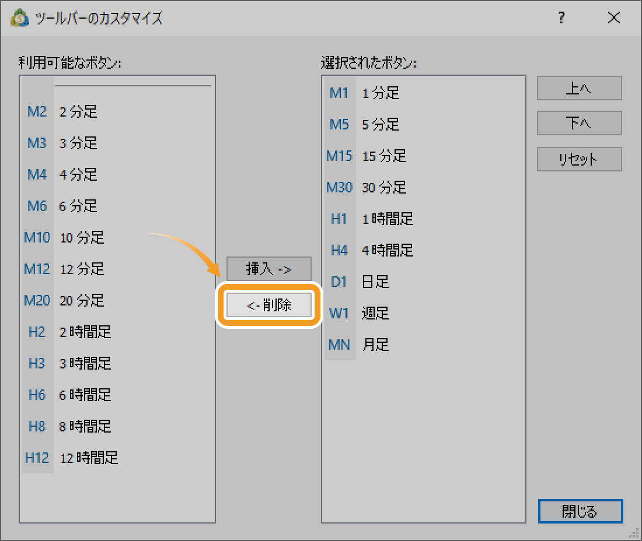Select the M20 timeframe icon

click(x=37, y=301)
